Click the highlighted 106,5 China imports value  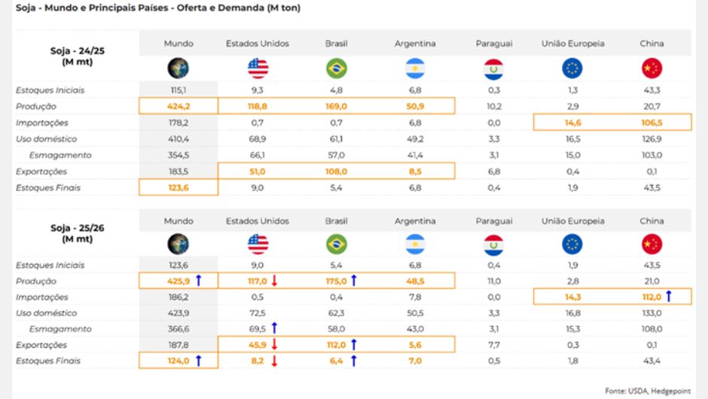pyautogui.click(x=652, y=122)
